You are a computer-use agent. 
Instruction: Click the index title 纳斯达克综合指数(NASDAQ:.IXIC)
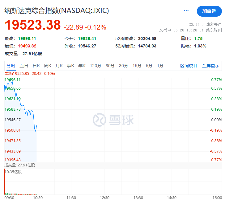pyautogui.click(x=57, y=10)
